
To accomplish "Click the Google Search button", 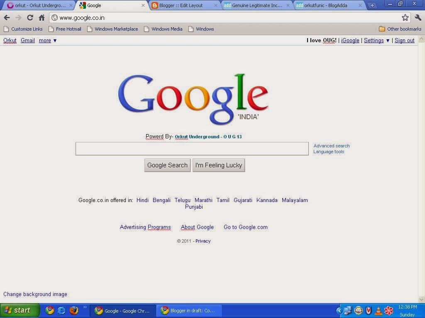I will click(x=167, y=165).
